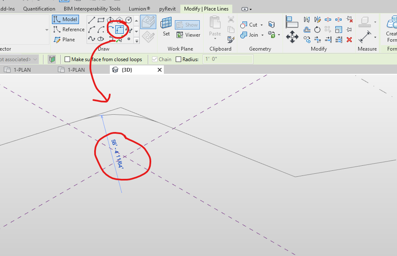Open the Measure tools dropdown
397x256 pixels.
click(375, 37)
